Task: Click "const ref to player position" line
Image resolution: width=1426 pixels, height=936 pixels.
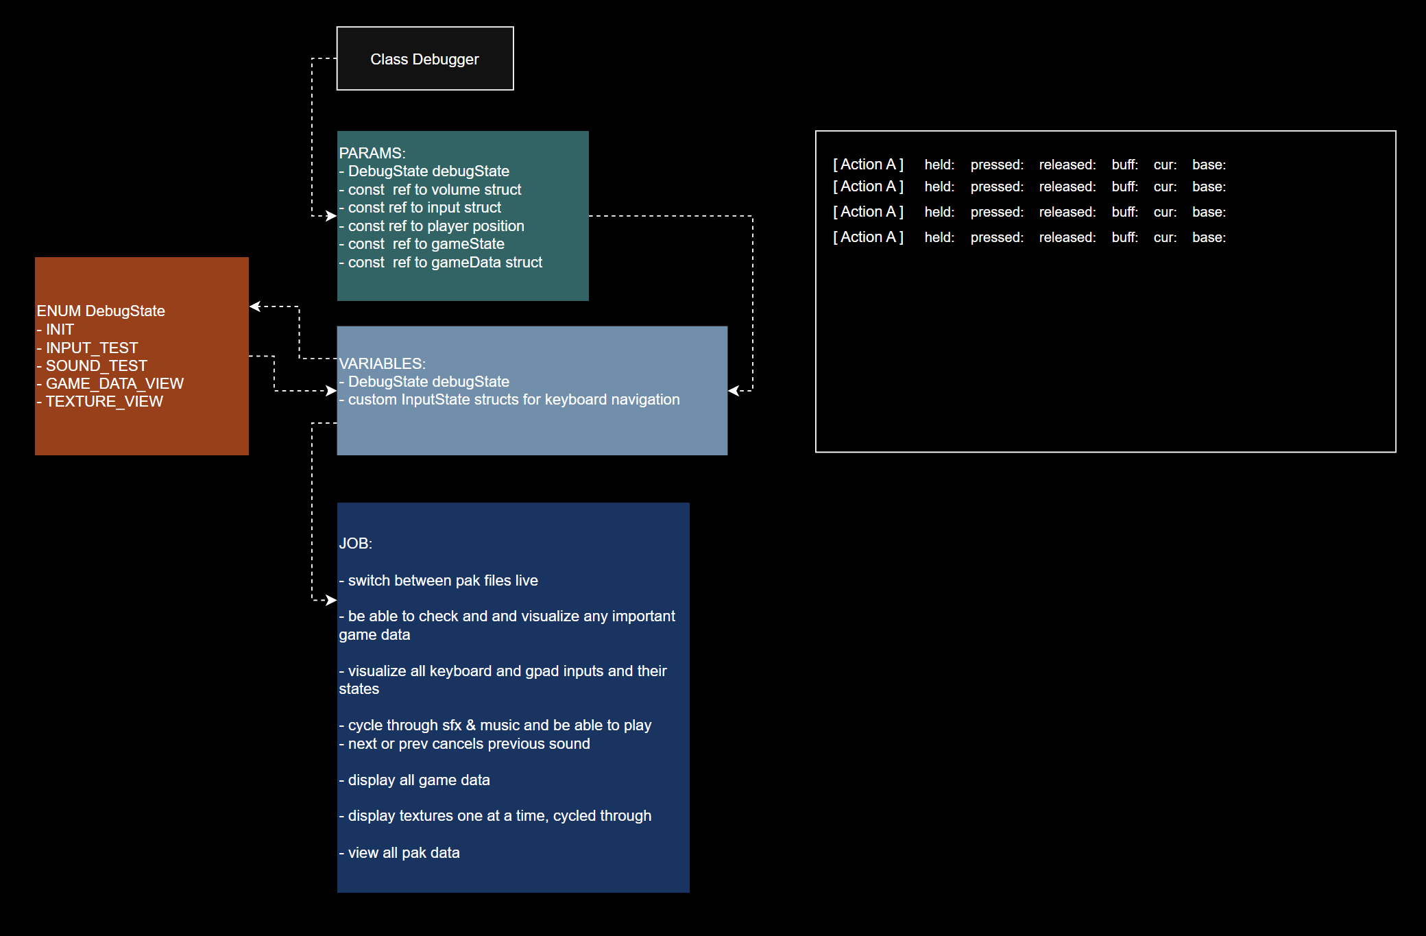Action: coord(431,226)
